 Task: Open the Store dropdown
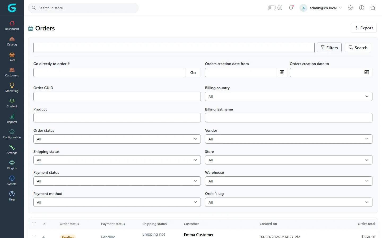point(289,160)
